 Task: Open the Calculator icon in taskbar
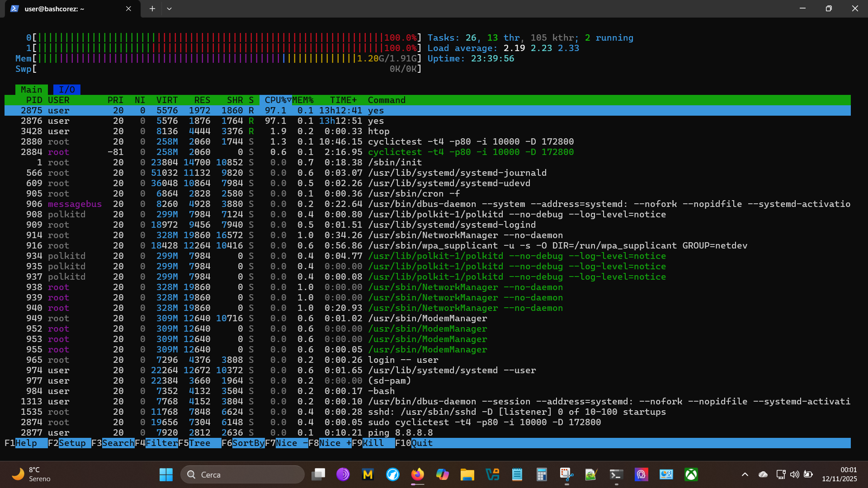click(x=542, y=474)
